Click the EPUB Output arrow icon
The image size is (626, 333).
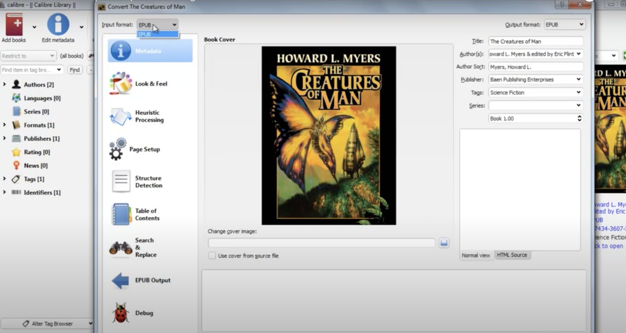(120, 280)
